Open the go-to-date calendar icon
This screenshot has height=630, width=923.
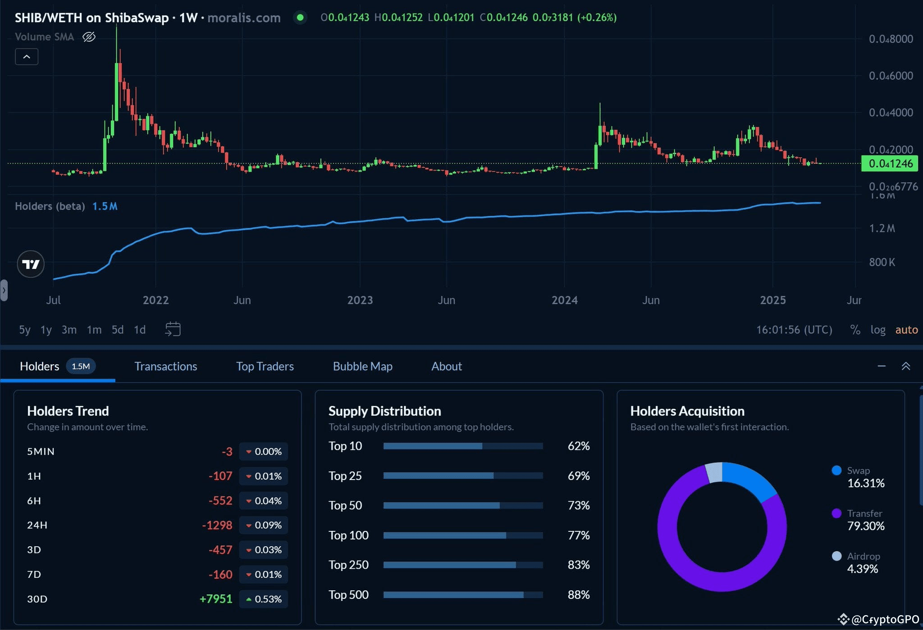173,329
